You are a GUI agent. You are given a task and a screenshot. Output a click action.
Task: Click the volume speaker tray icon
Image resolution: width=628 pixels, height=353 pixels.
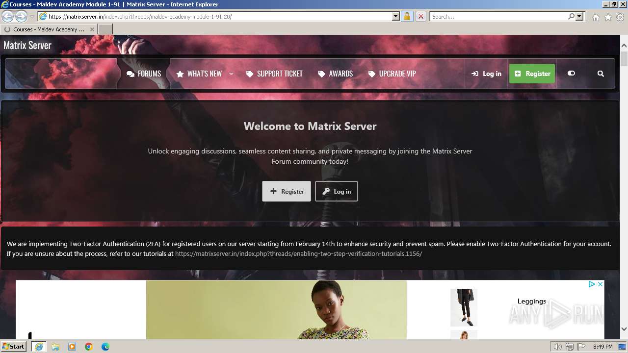click(x=558, y=347)
